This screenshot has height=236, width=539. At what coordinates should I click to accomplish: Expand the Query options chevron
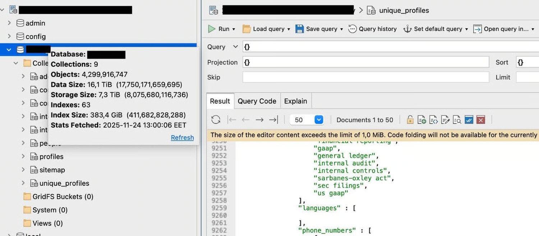pos(235,47)
